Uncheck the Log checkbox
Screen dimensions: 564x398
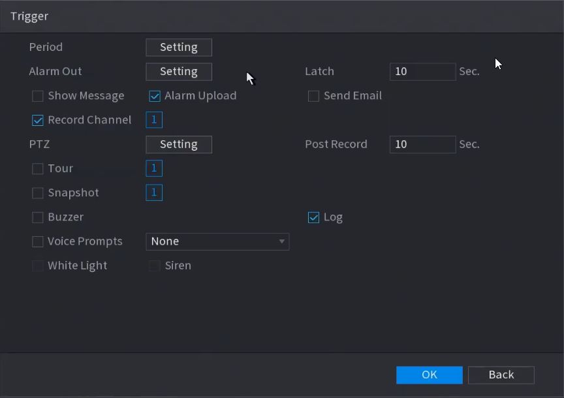(313, 217)
